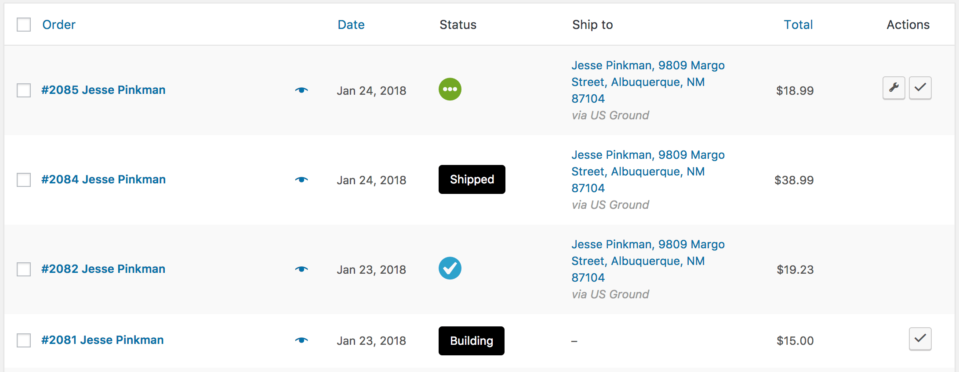The height and width of the screenshot is (372, 959).
Task: Open the preview eye for order #2082
Action: pyautogui.click(x=302, y=269)
